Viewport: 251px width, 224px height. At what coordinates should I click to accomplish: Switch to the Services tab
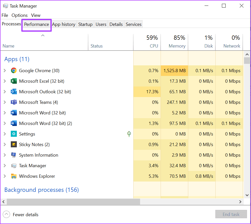pyautogui.click(x=134, y=24)
